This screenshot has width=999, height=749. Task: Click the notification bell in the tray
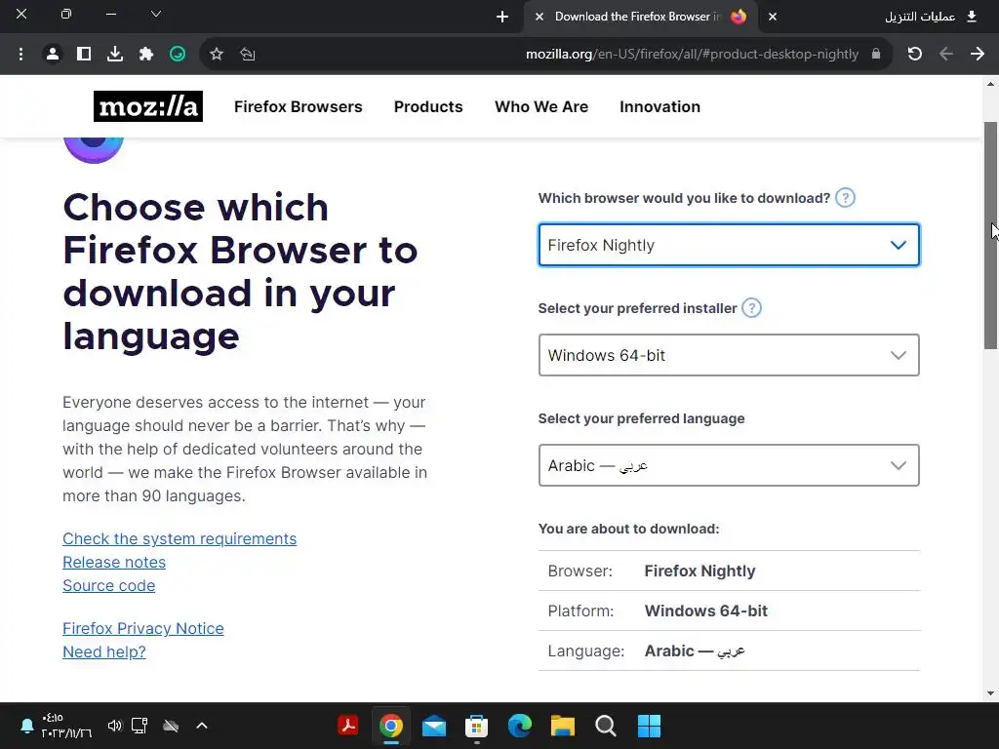tap(26, 726)
